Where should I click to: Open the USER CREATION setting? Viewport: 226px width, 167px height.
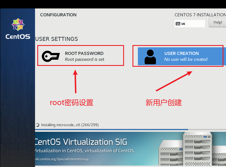(x=182, y=56)
